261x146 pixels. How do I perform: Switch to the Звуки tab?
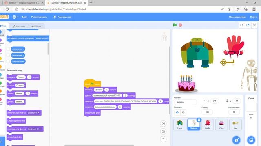click(x=36, y=26)
